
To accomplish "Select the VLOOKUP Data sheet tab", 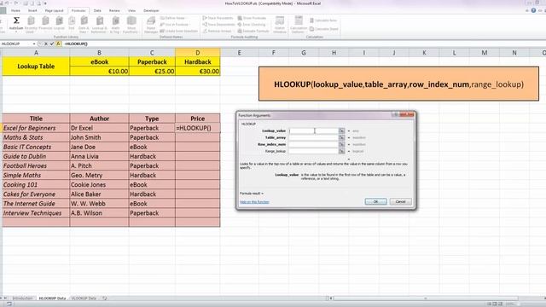I will tap(84, 298).
